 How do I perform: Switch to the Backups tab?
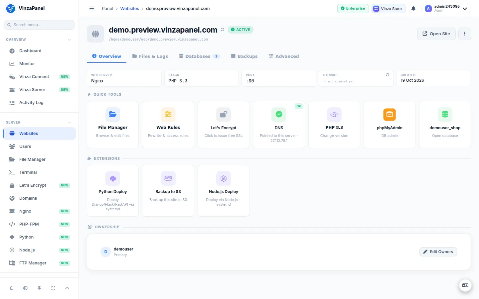(244, 56)
